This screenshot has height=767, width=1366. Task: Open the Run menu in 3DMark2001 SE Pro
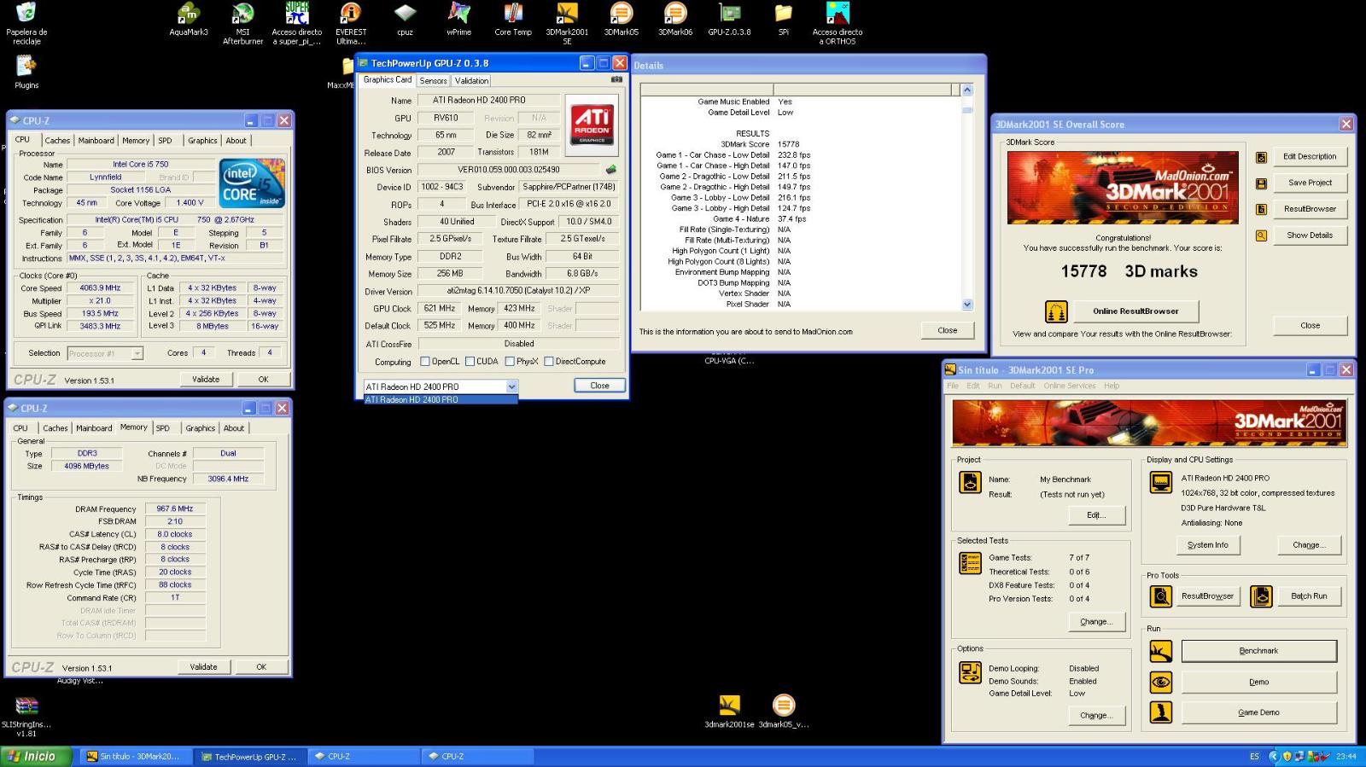tap(995, 386)
